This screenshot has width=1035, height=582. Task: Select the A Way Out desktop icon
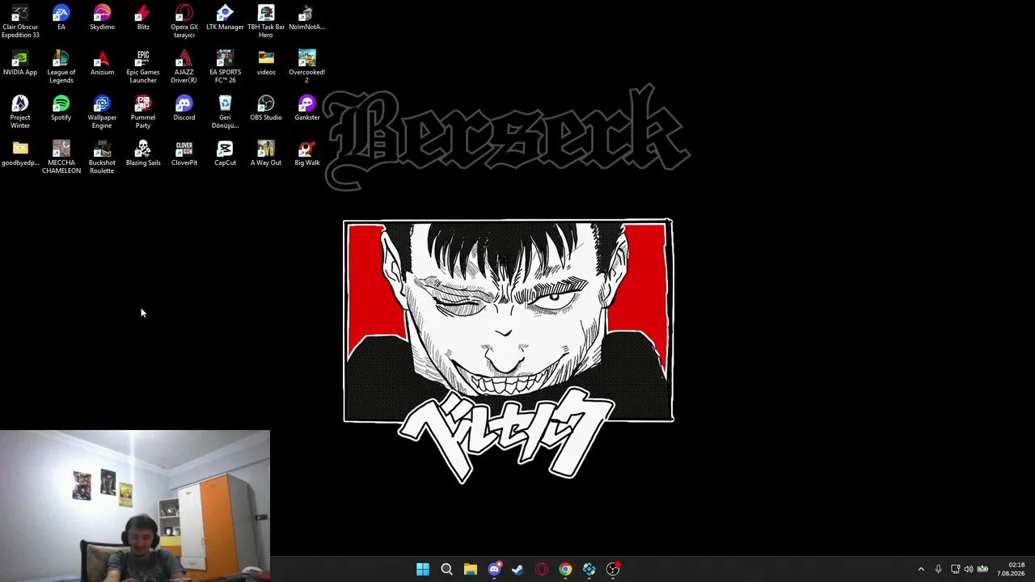pyautogui.click(x=266, y=154)
